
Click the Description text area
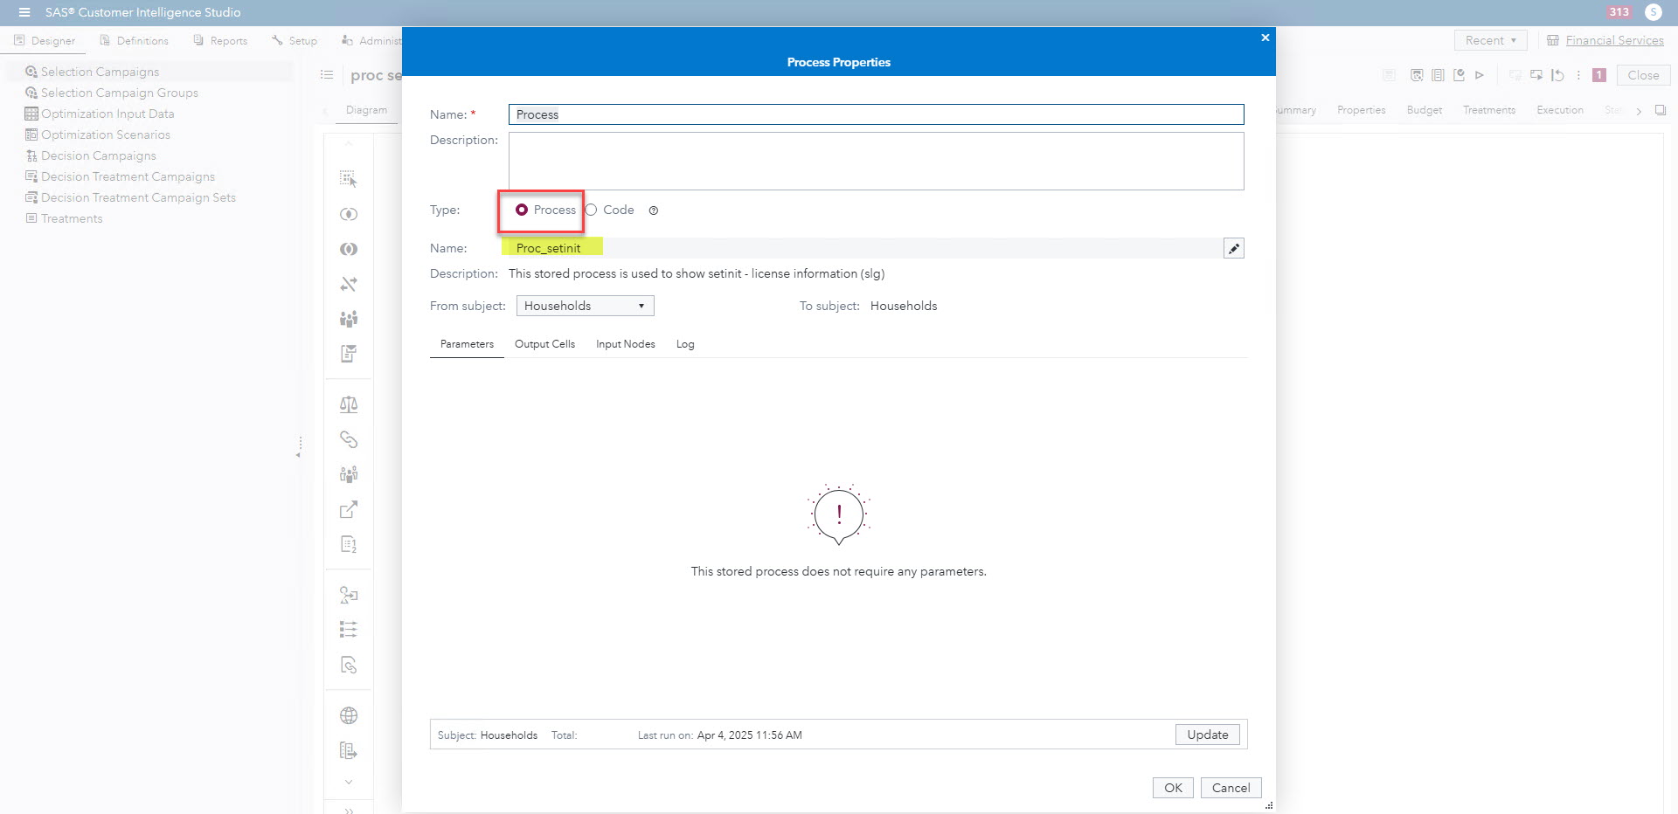[x=877, y=161]
